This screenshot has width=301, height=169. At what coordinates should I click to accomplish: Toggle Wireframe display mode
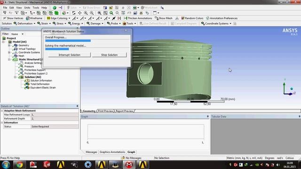pos(34,18)
